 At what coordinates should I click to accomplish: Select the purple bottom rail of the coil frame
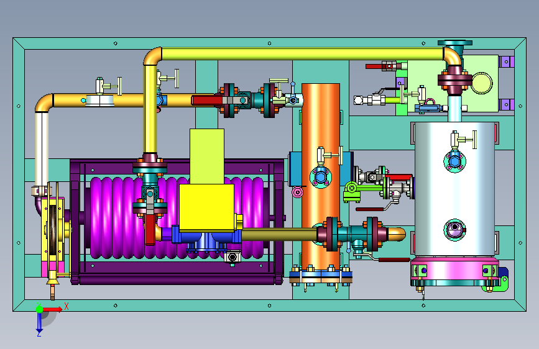click(x=177, y=279)
